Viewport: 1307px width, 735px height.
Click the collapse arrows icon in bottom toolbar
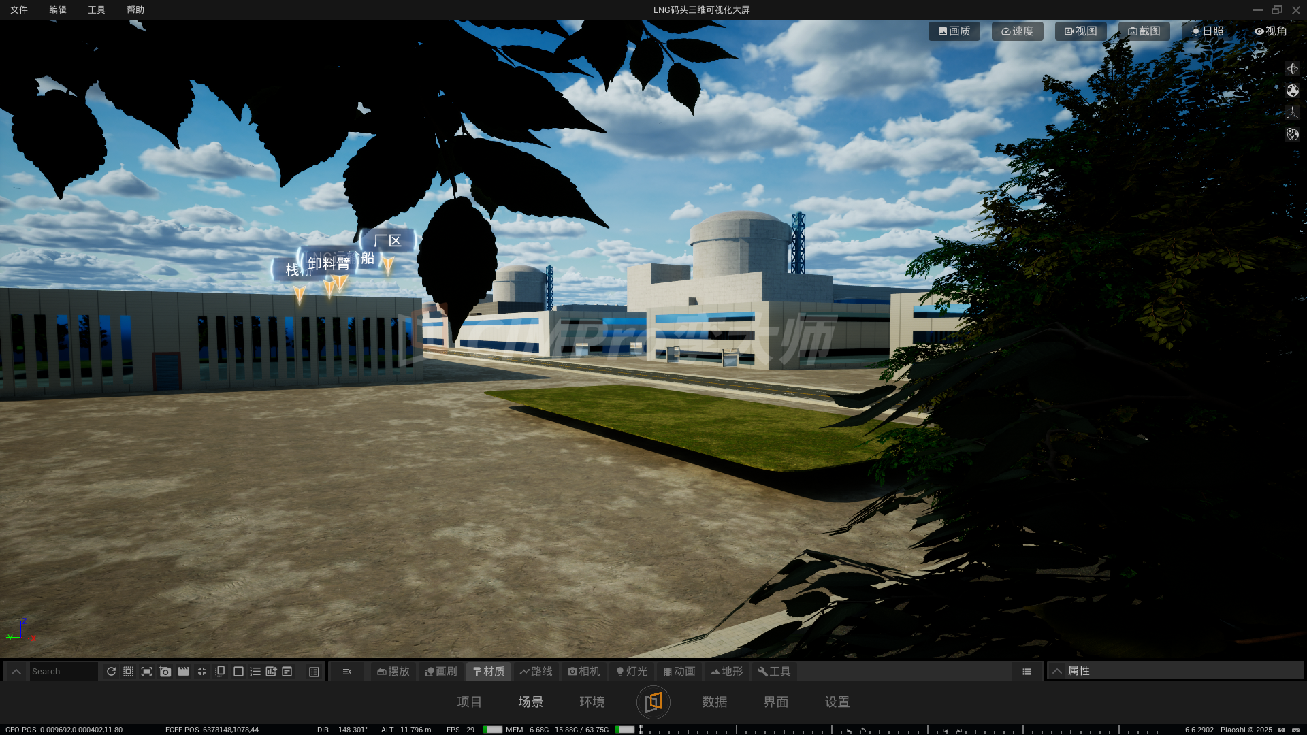coord(201,671)
